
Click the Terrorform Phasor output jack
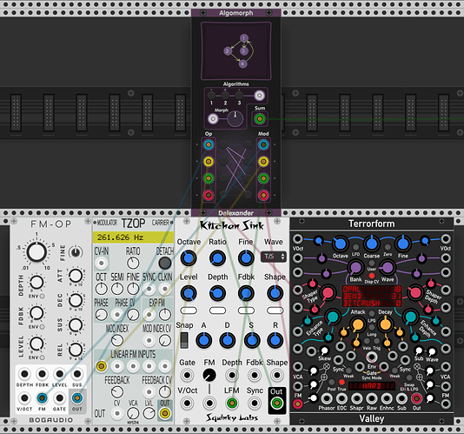(x=327, y=398)
